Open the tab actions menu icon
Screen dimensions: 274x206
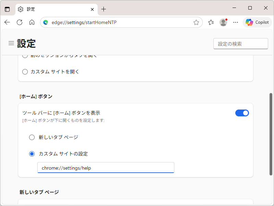[7, 9]
